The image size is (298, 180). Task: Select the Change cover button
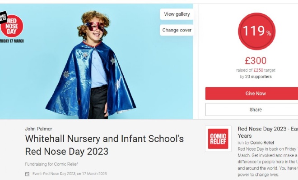click(177, 30)
